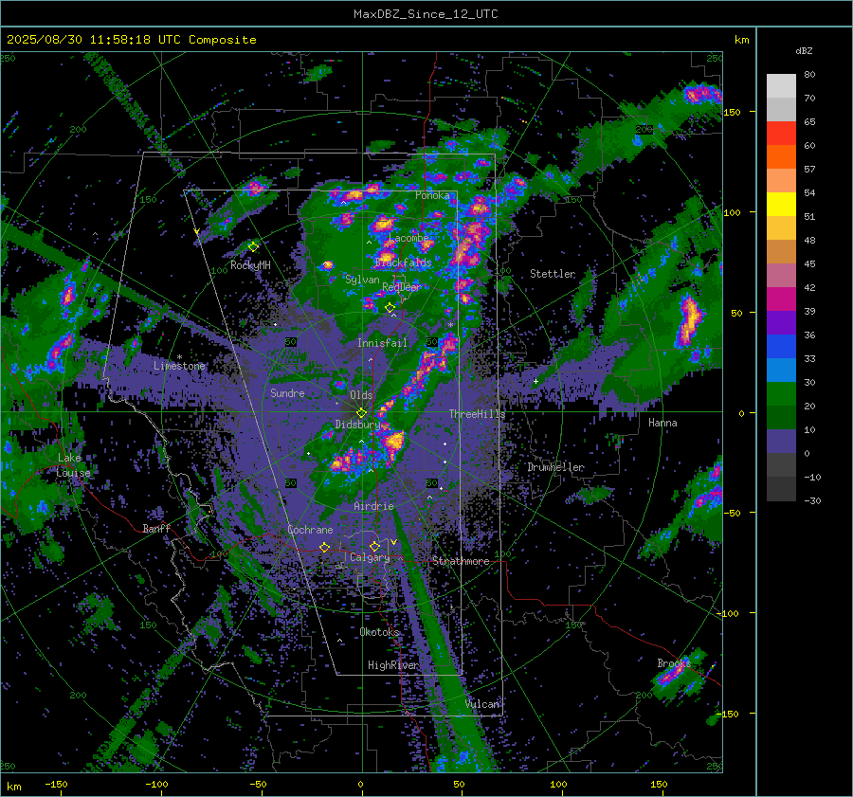Screen dimensions: 853x797
Task: Click the HighRiver label
Action: 392,665
